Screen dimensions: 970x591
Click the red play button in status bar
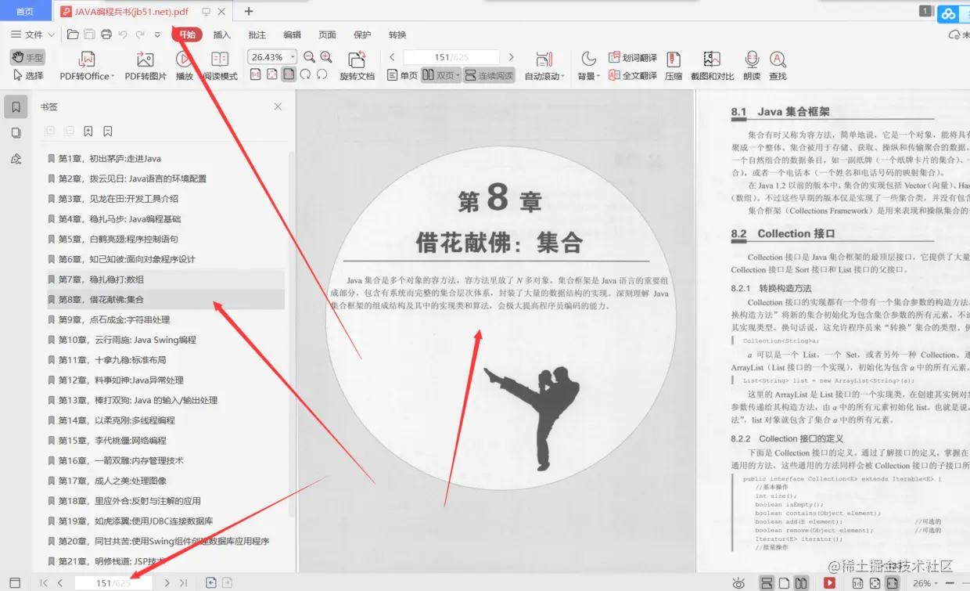tap(829, 583)
